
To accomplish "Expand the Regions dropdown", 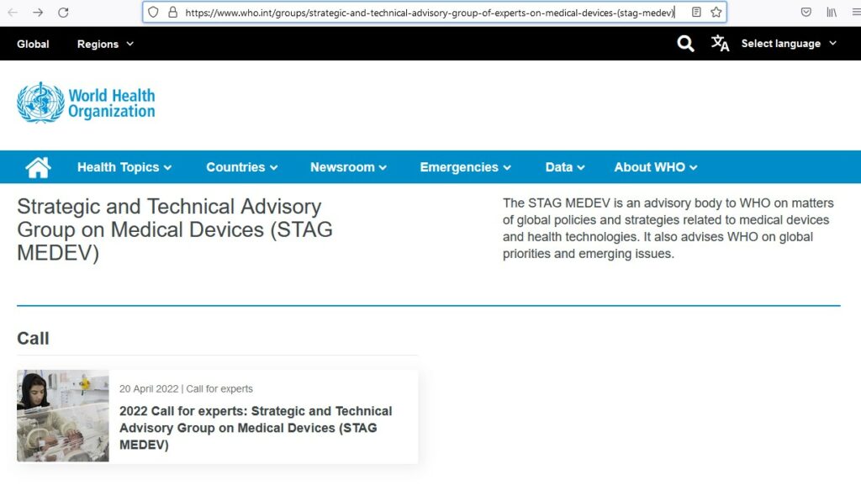I will pyautogui.click(x=105, y=44).
